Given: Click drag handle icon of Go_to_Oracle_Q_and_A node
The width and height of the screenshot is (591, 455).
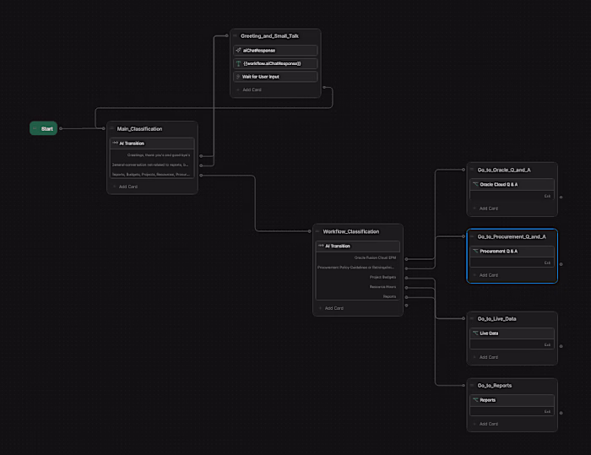Looking at the screenshot, I should (x=472, y=170).
